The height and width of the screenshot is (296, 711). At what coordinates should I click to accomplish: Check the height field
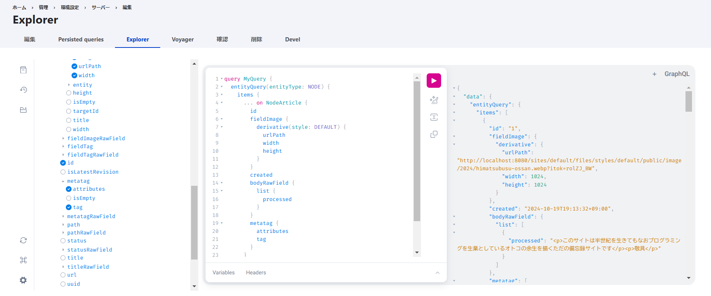tap(69, 93)
